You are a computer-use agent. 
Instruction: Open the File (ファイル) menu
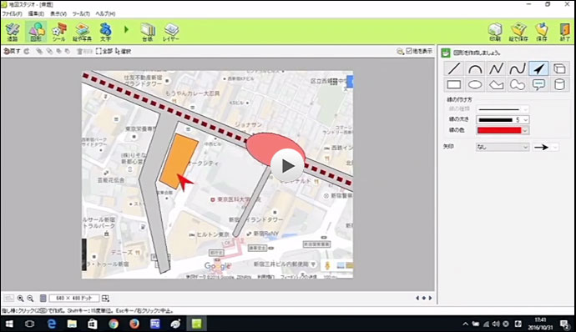(x=12, y=13)
